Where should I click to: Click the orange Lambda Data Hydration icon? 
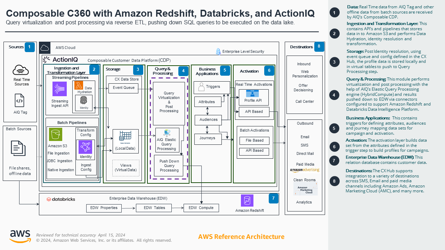(79, 86)
